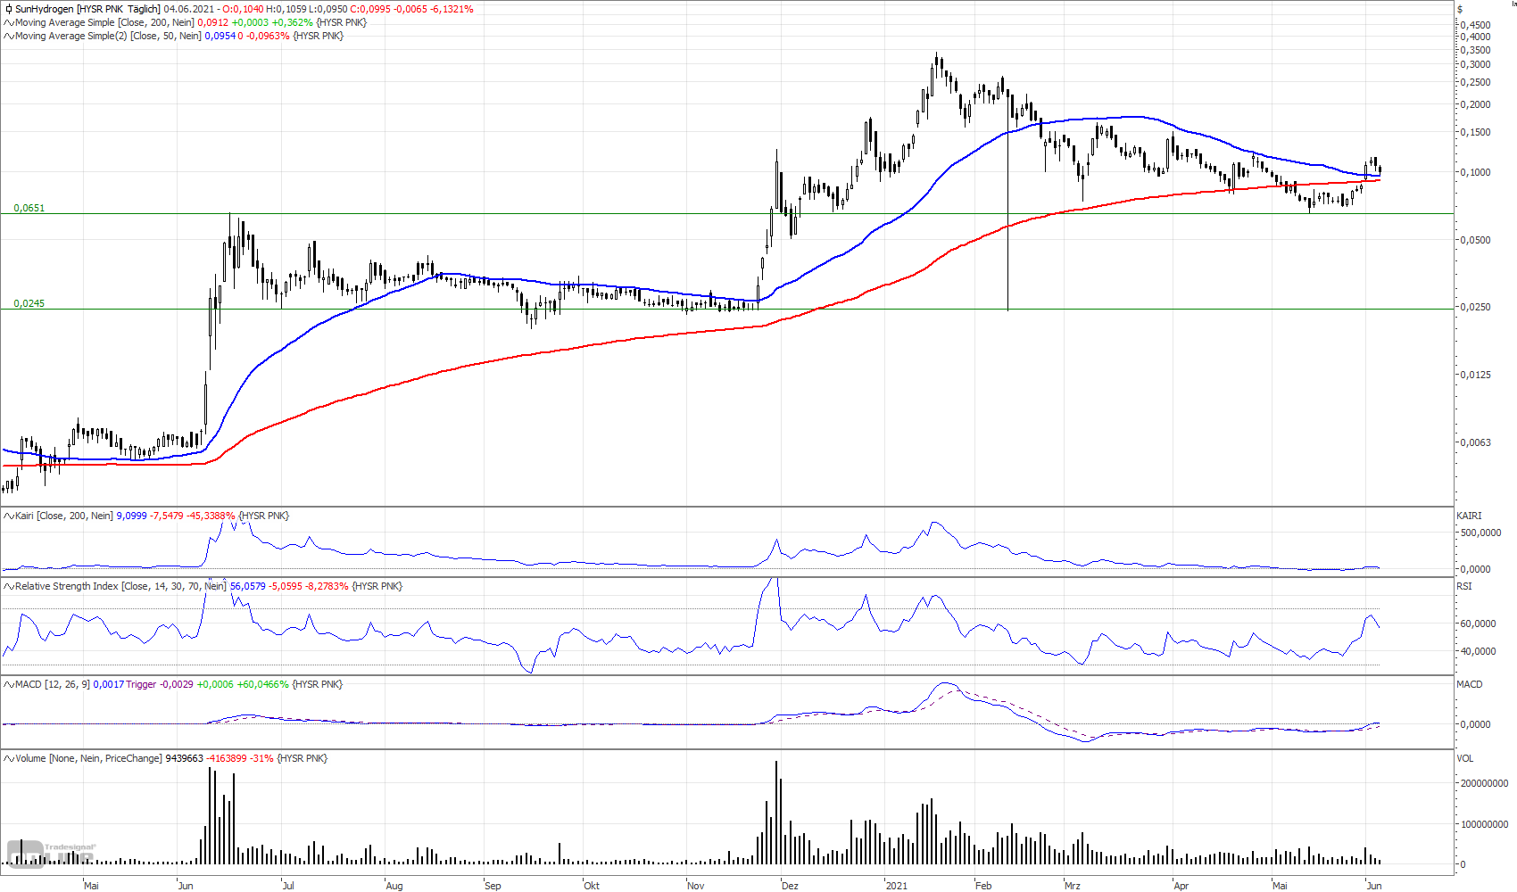Select the Volume [None, Nein, PriceChange] legend

coord(88,758)
